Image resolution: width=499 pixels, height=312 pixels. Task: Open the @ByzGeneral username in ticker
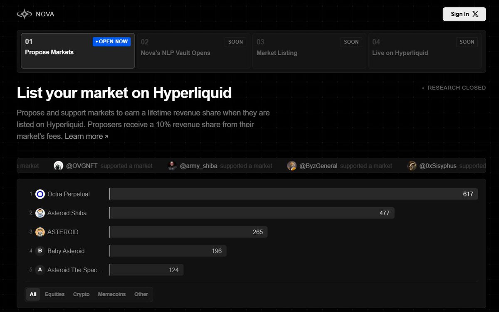(318, 166)
